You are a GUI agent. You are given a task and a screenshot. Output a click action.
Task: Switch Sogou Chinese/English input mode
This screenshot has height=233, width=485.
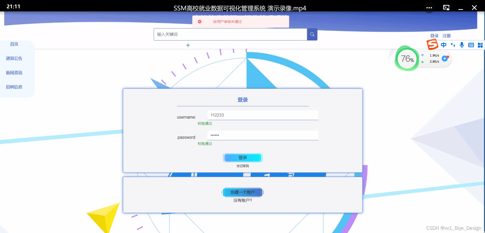tap(443, 45)
